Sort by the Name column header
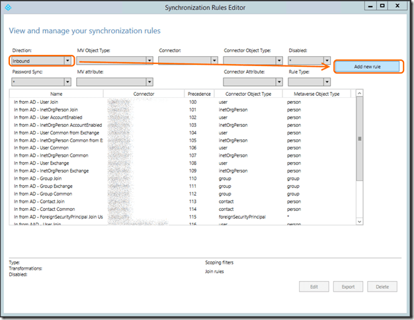 click(56, 94)
